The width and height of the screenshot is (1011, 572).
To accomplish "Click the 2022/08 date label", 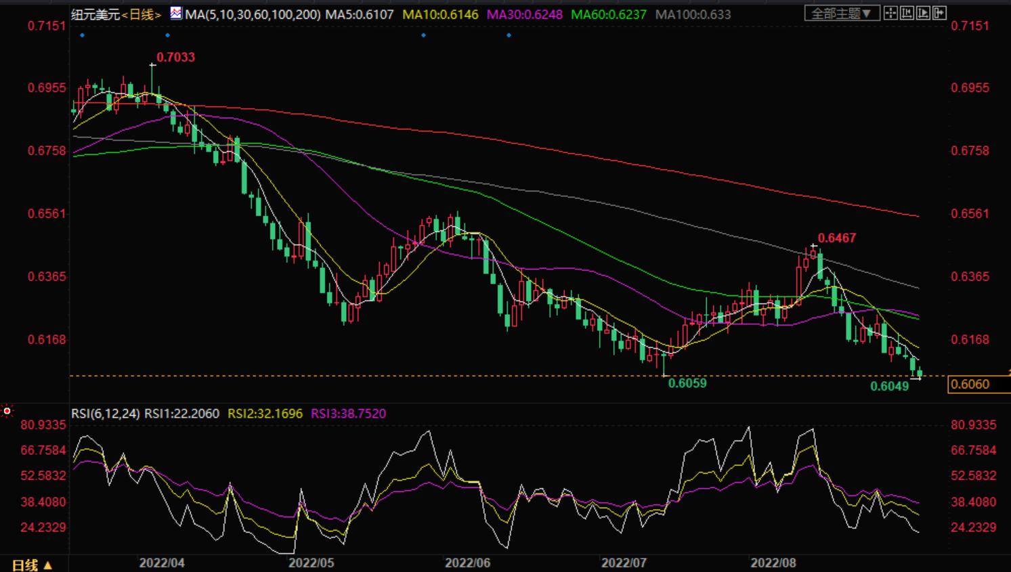I will point(773,563).
